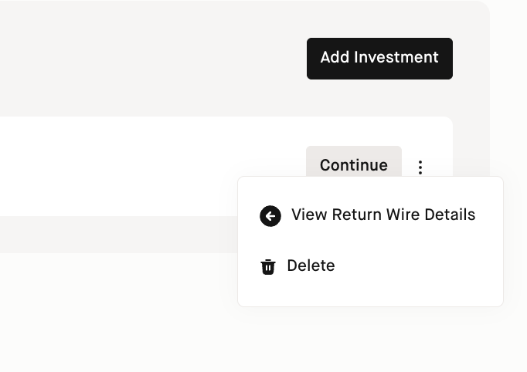Click the bin icon beside Delete

click(268, 267)
